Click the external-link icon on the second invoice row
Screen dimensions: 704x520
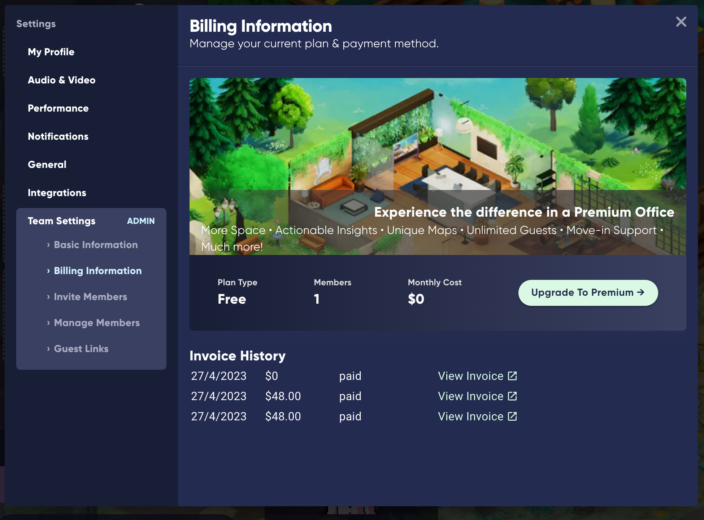[512, 396]
